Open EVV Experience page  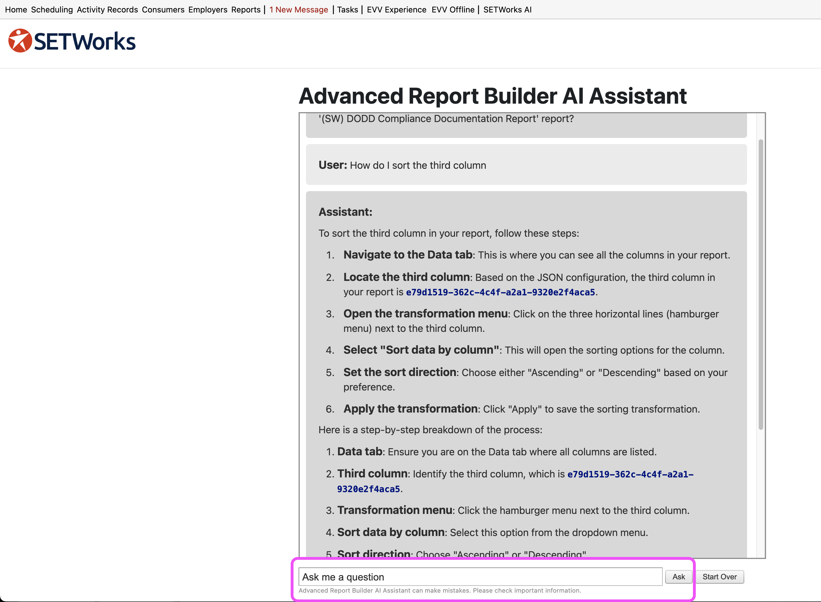click(x=396, y=9)
